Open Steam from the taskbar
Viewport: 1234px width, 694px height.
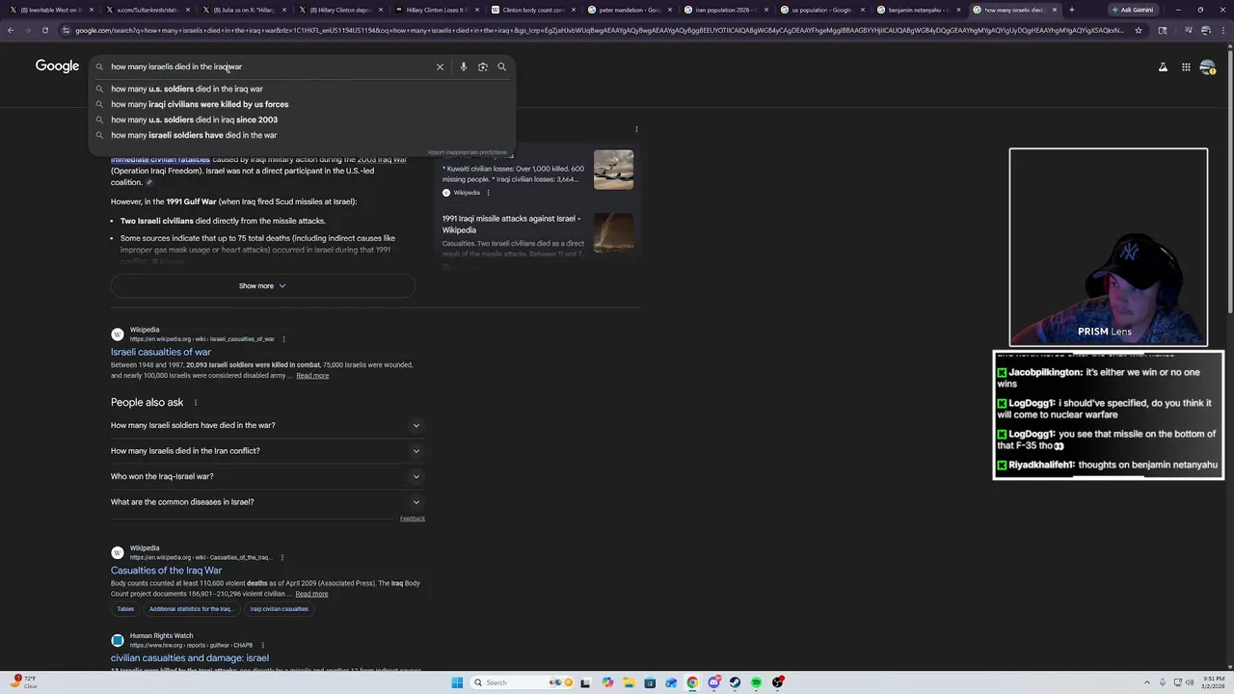735,682
